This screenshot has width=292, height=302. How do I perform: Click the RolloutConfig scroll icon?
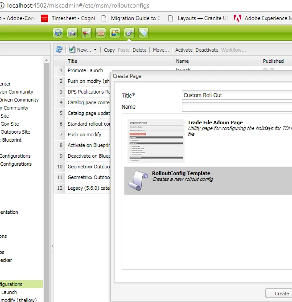(138, 180)
